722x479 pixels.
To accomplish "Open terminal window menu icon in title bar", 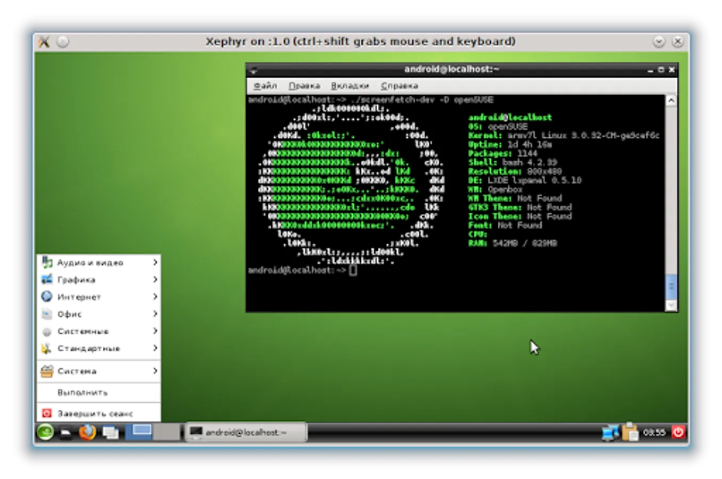I will coord(254,70).
